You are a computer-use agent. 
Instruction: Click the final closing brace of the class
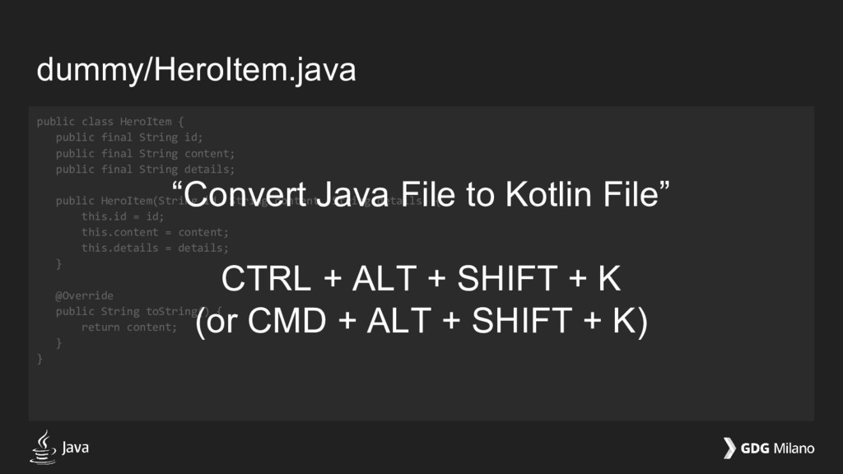(40, 359)
